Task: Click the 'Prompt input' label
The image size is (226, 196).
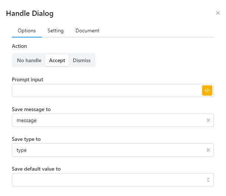Action: [27, 79]
